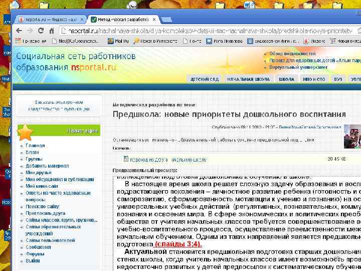This screenshot has height=271, width=361.
Task: Open the НПО и СПО section tab
Action: [314, 79]
